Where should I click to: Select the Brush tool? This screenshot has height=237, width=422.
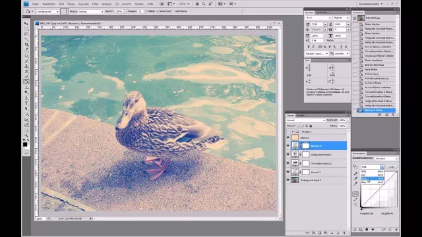tap(26, 61)
